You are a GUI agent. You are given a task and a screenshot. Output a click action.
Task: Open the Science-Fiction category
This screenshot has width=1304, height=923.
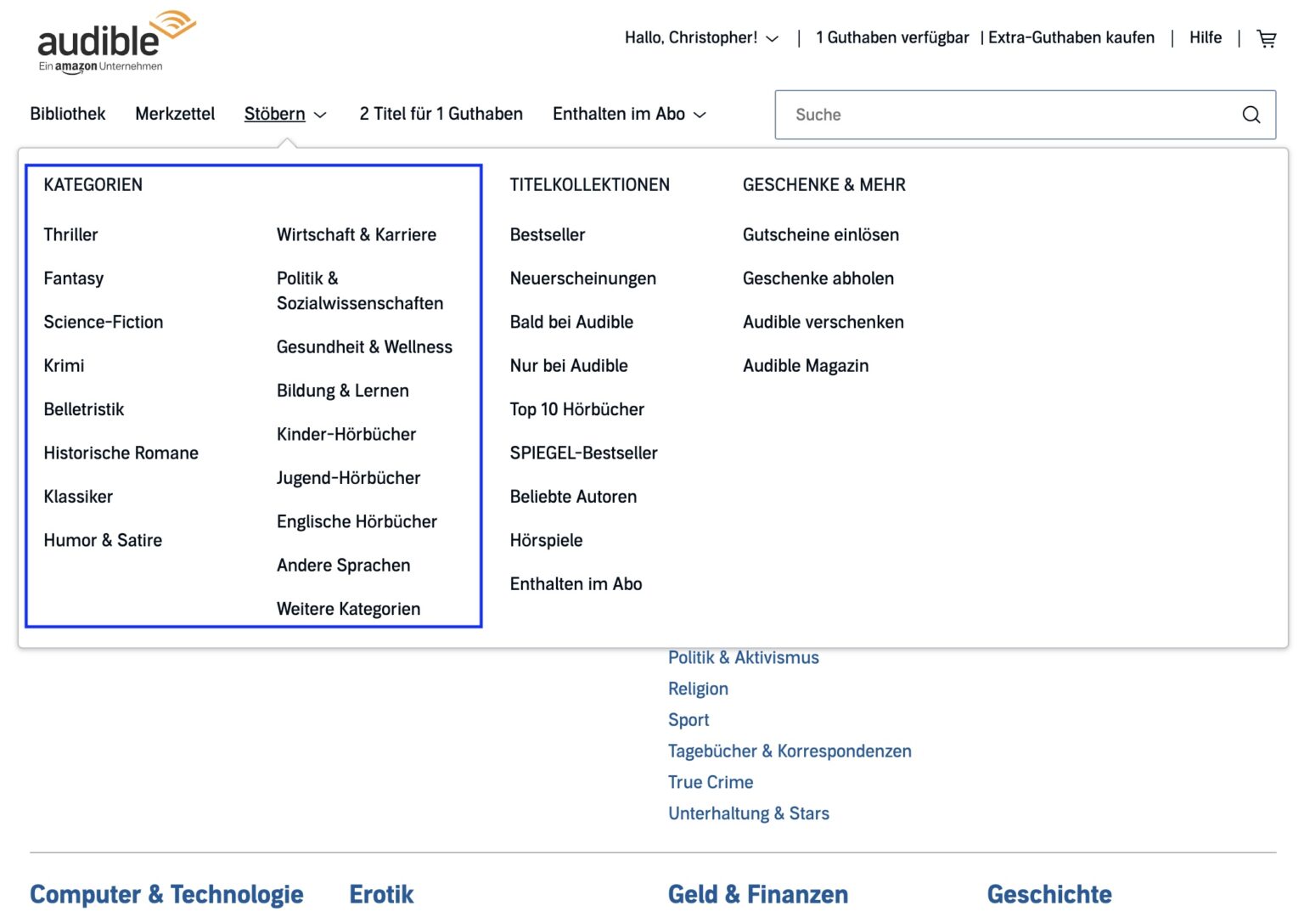[x=104, y=322]
